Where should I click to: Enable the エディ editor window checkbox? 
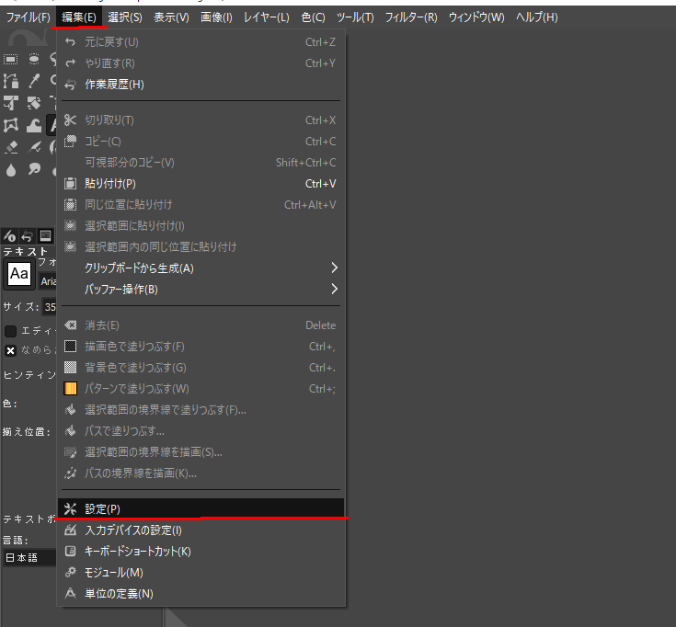coord(10,331)
